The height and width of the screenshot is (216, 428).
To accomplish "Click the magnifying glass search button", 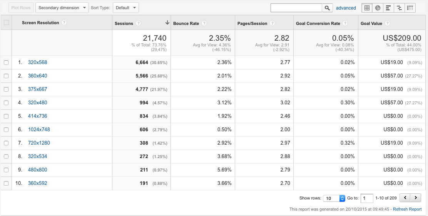I will tap(327, 8).
